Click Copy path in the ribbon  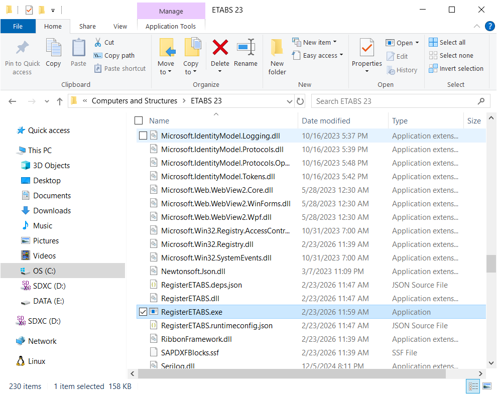pos(114,56)
